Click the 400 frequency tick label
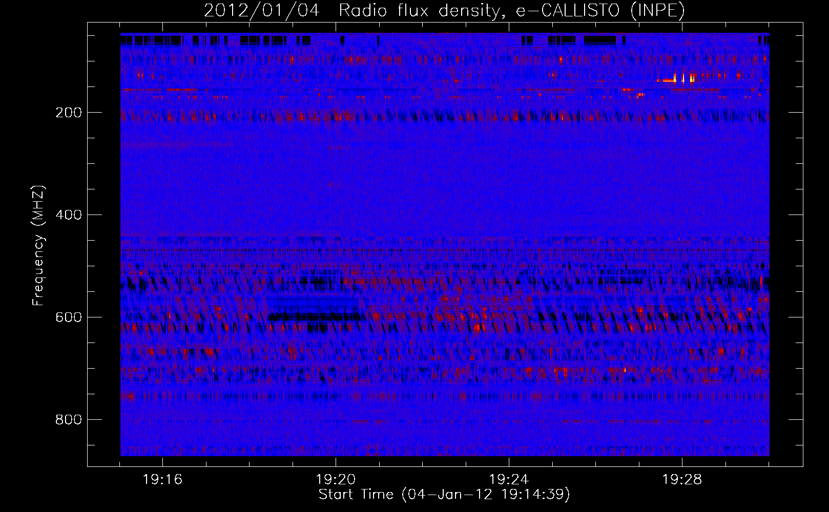 click(x=69, y=215)
